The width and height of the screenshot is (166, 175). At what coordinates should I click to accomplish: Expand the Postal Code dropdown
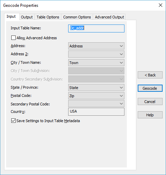point(96,96)
